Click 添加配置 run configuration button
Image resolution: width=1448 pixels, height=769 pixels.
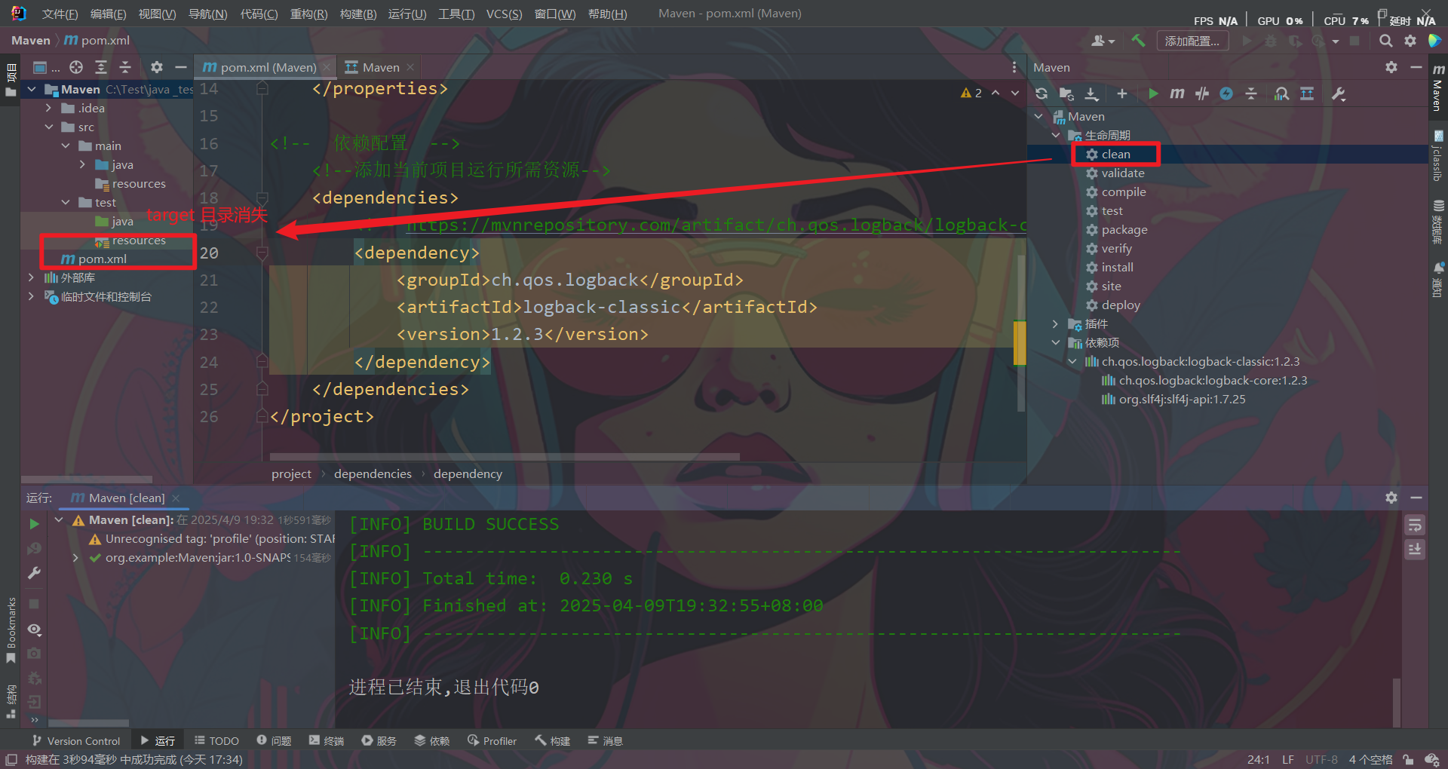[x=1192, y=41]
